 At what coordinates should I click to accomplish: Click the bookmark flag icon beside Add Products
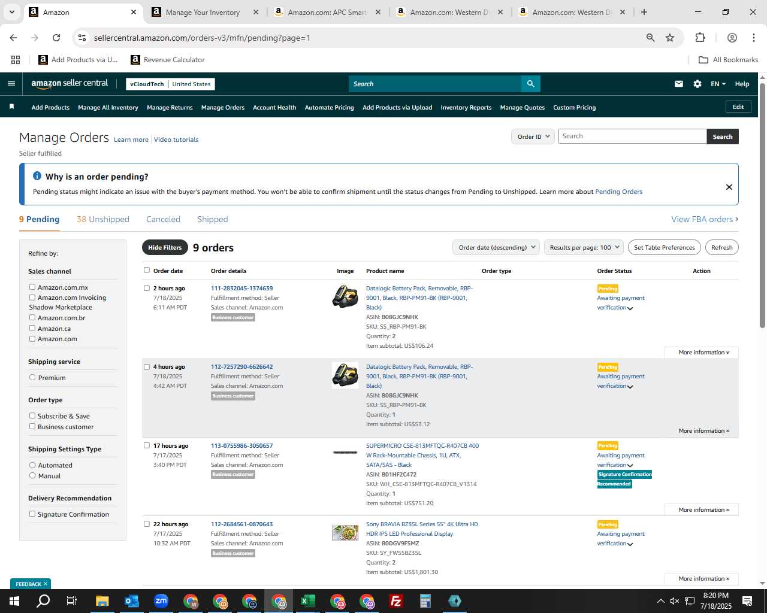point(11,107)
